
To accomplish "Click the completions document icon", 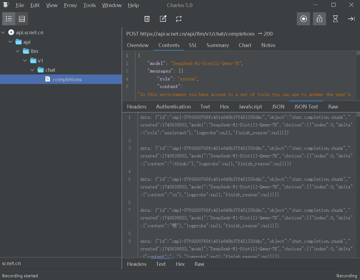I will click(x=48, y=79).
